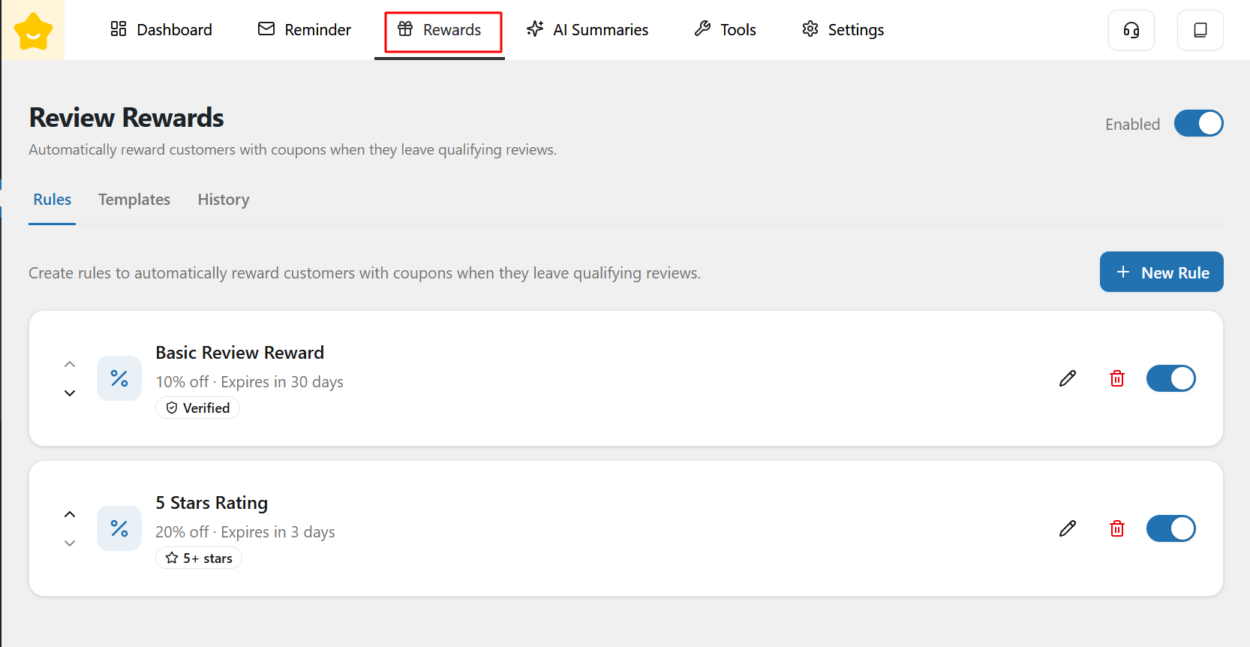Edit the 5 Stars Rating rule
Screen dimensions: 1250x647
click(1067, 528)
